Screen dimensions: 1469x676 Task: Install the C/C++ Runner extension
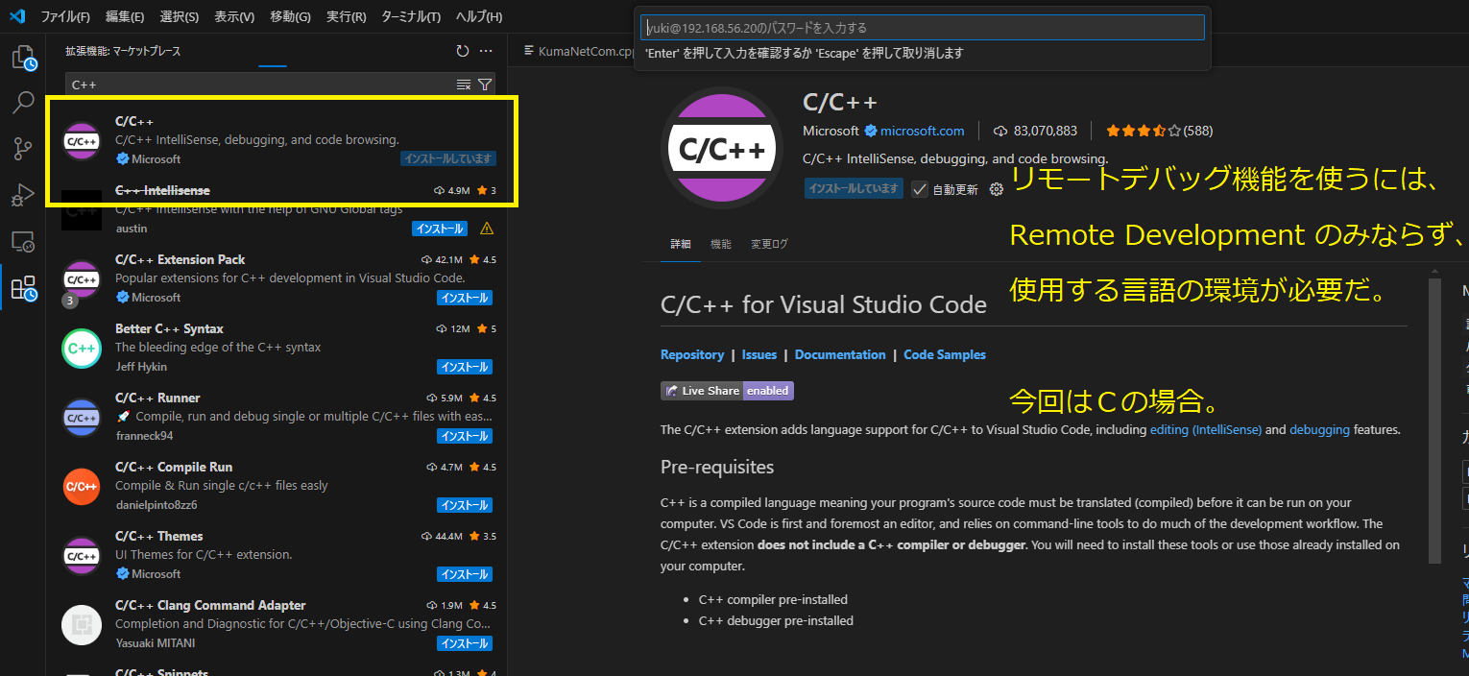click(x=465, y=436)
